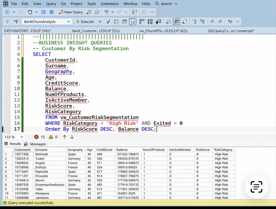Click the New Query button

point(71,12)
